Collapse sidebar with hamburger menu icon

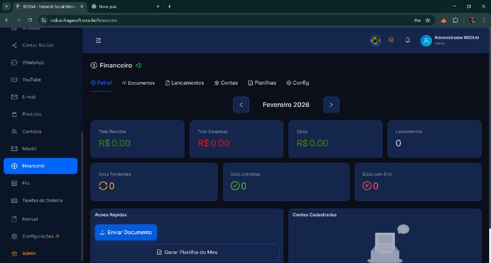pos(98,40)
